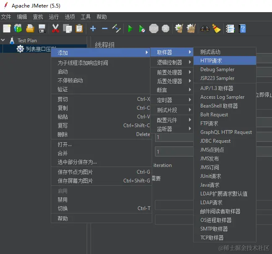Select the Test Plan flask icon
This screenshot has height=254, width=272.
[12, 41]
